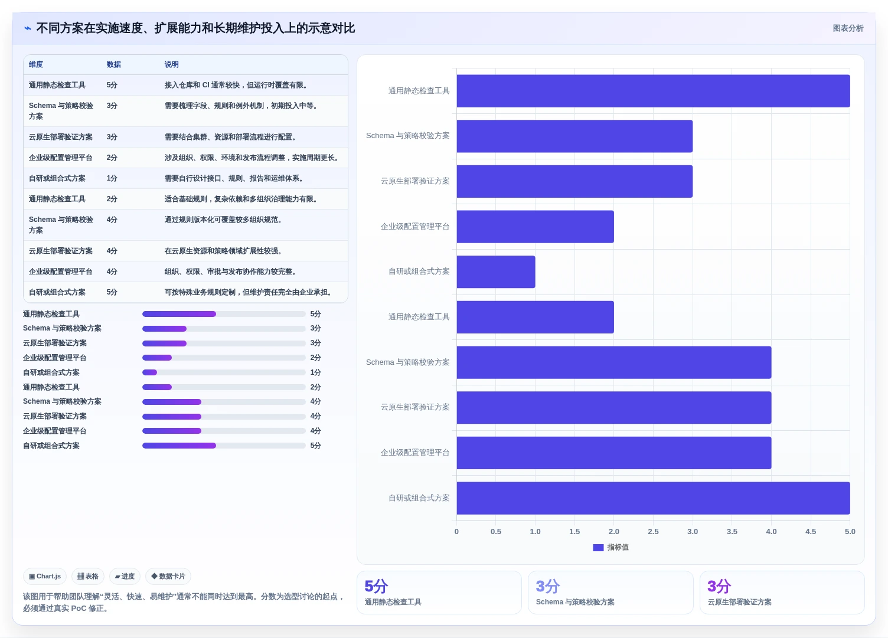The height and width of the screenshot is (638, 888).
Task: Click the progress bar for 通用静态检查工具 at 2分
Action: (224, 387)
